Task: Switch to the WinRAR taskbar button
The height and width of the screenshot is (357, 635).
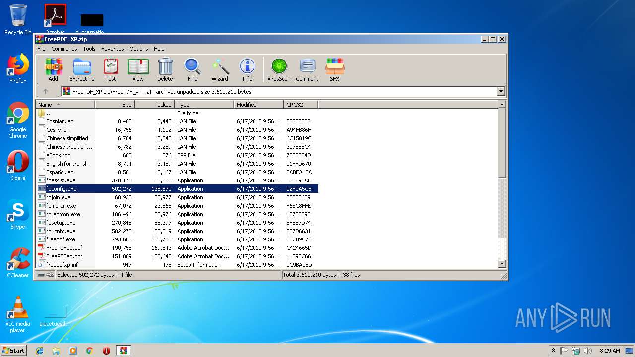Action: tap(123, 351)
